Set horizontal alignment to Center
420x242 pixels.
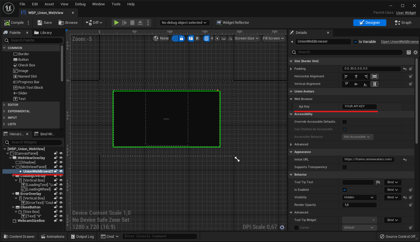point(356,76)
